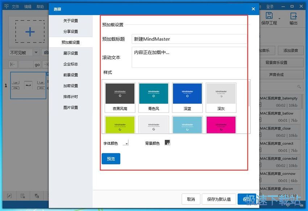Click the 预加载标题 text field
Screen dimensions: 308x211
pyautogui.click(x=189, y=39)
